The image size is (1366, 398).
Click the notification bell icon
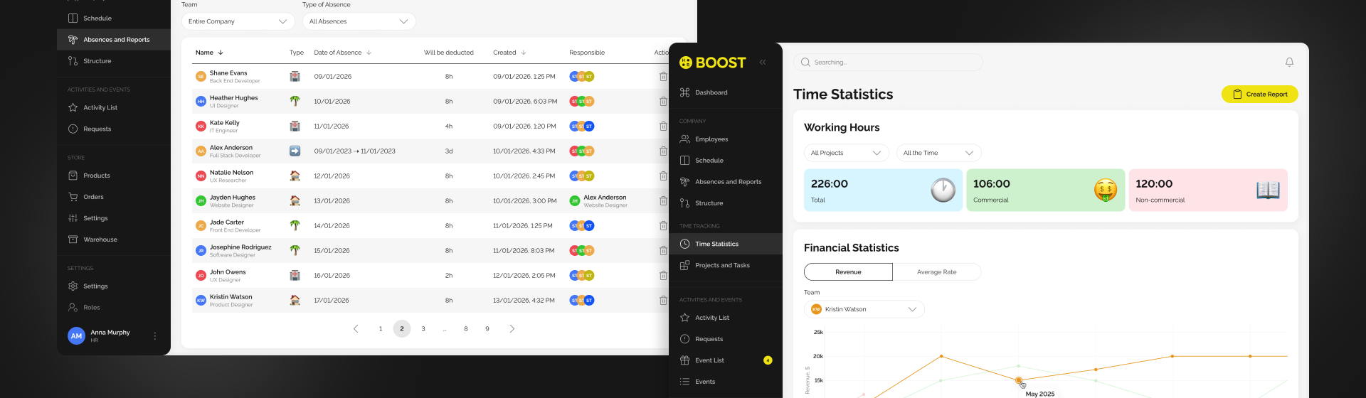click(x=1289, y=63)
